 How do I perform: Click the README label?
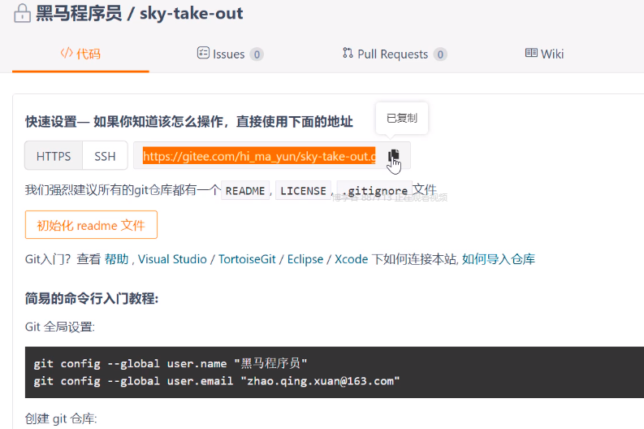pos(245,191)
